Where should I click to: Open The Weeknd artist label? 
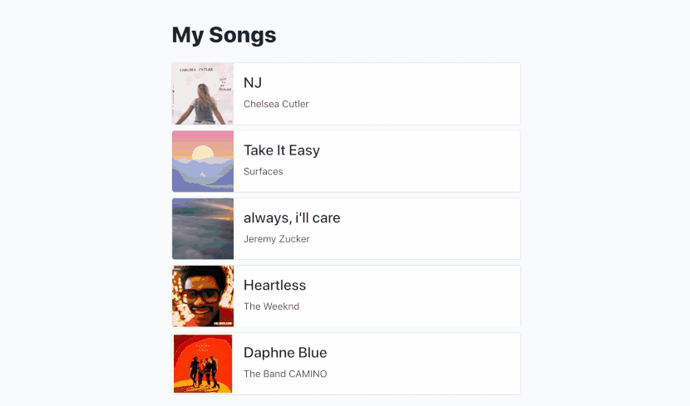272,306
